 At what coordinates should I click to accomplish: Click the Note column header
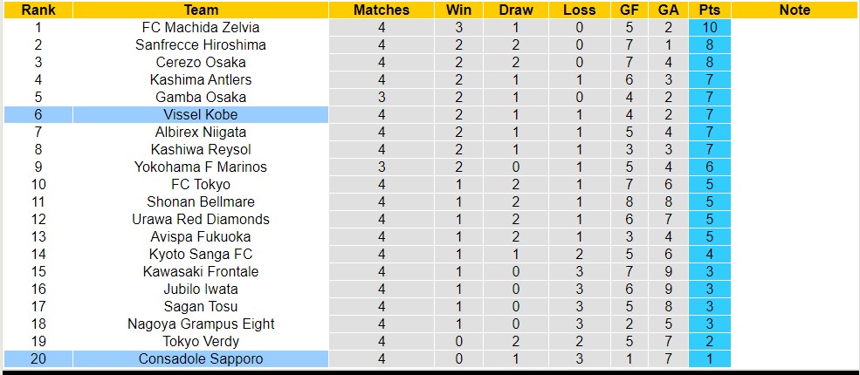[x=795, y=10]
